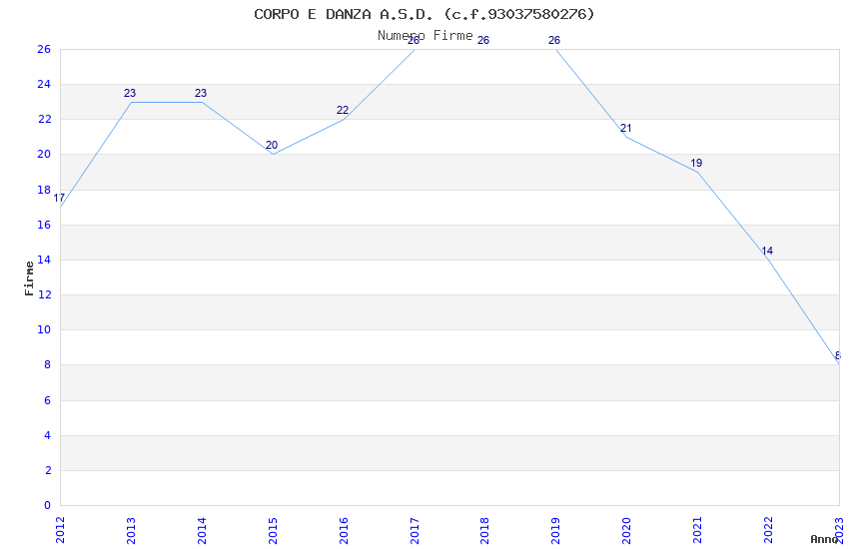This screenshot has width=849, height=549.
Task: Click the x-axis year 2021
Action: pos(697,530)
